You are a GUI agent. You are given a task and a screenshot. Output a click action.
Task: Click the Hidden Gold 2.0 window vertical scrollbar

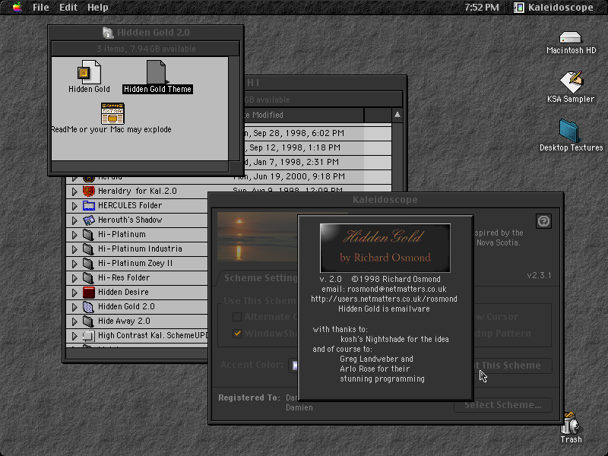[x=234, y=109]
